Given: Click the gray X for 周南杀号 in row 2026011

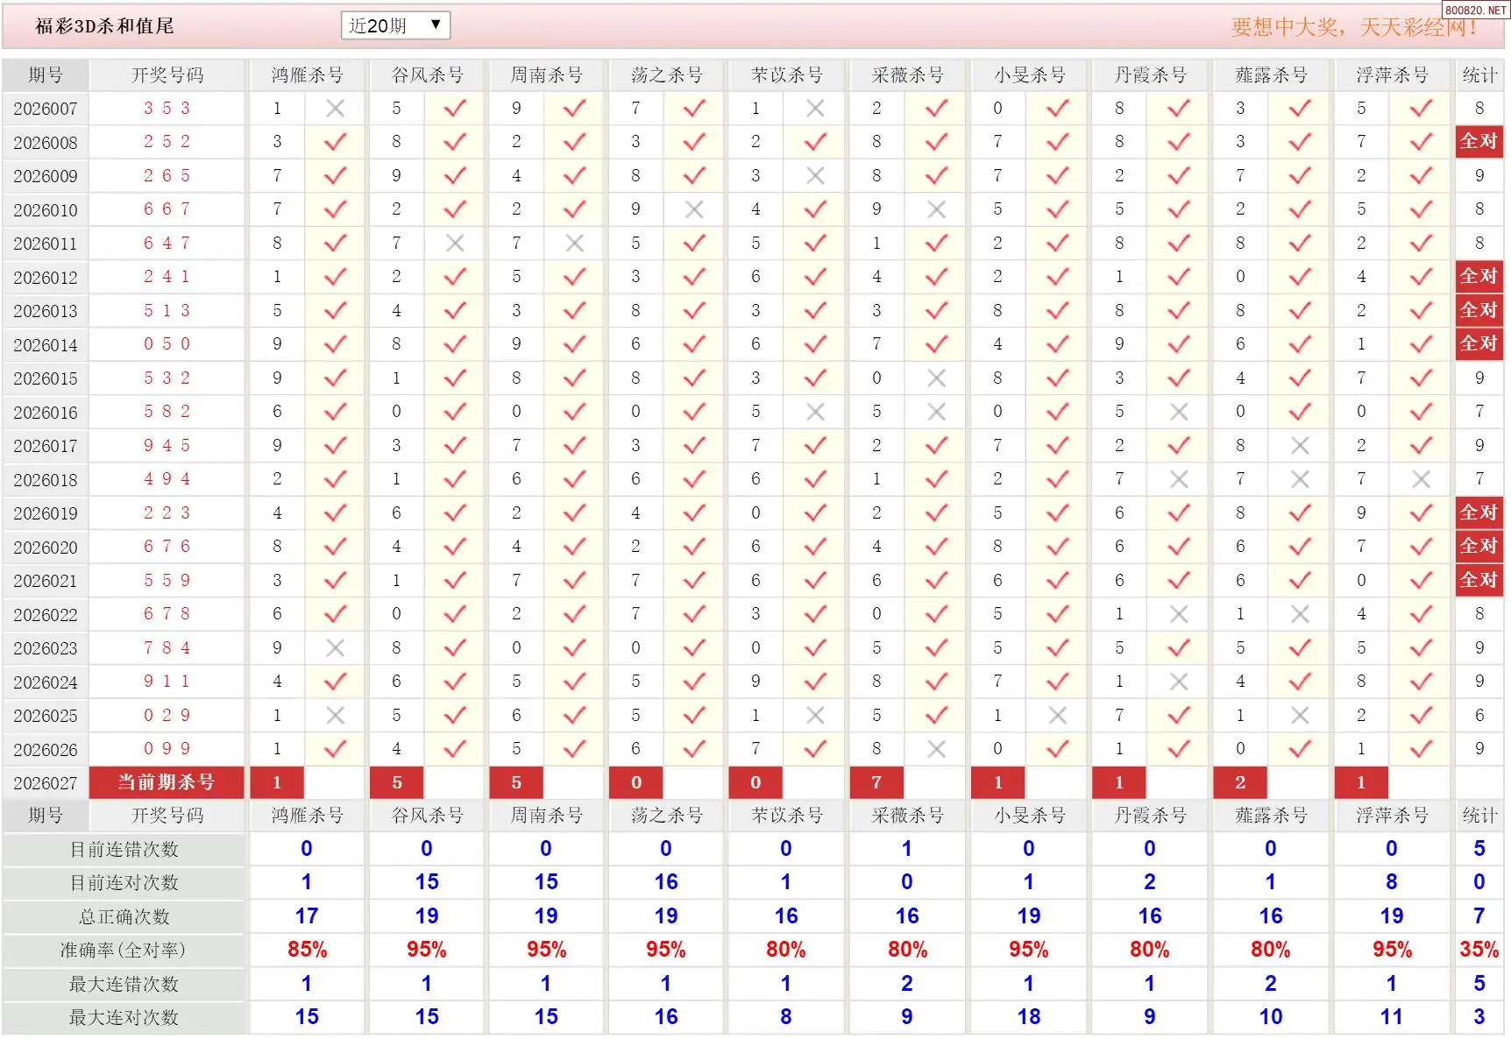Looking at the screenshot, I should [x=574, y=244].
